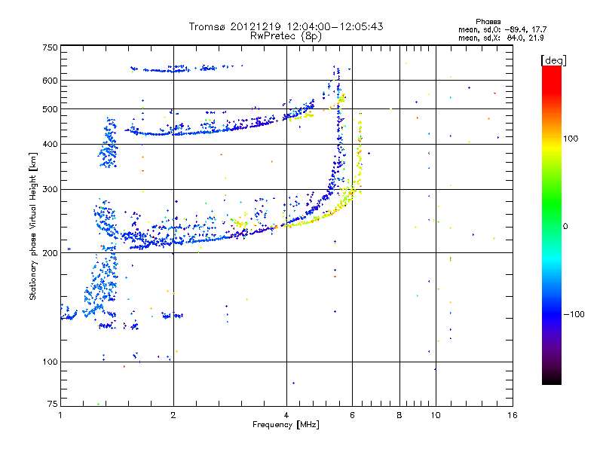Click the x-axis '6' MHz tick label
The image size is (603, 452).
tap(352, 415)
